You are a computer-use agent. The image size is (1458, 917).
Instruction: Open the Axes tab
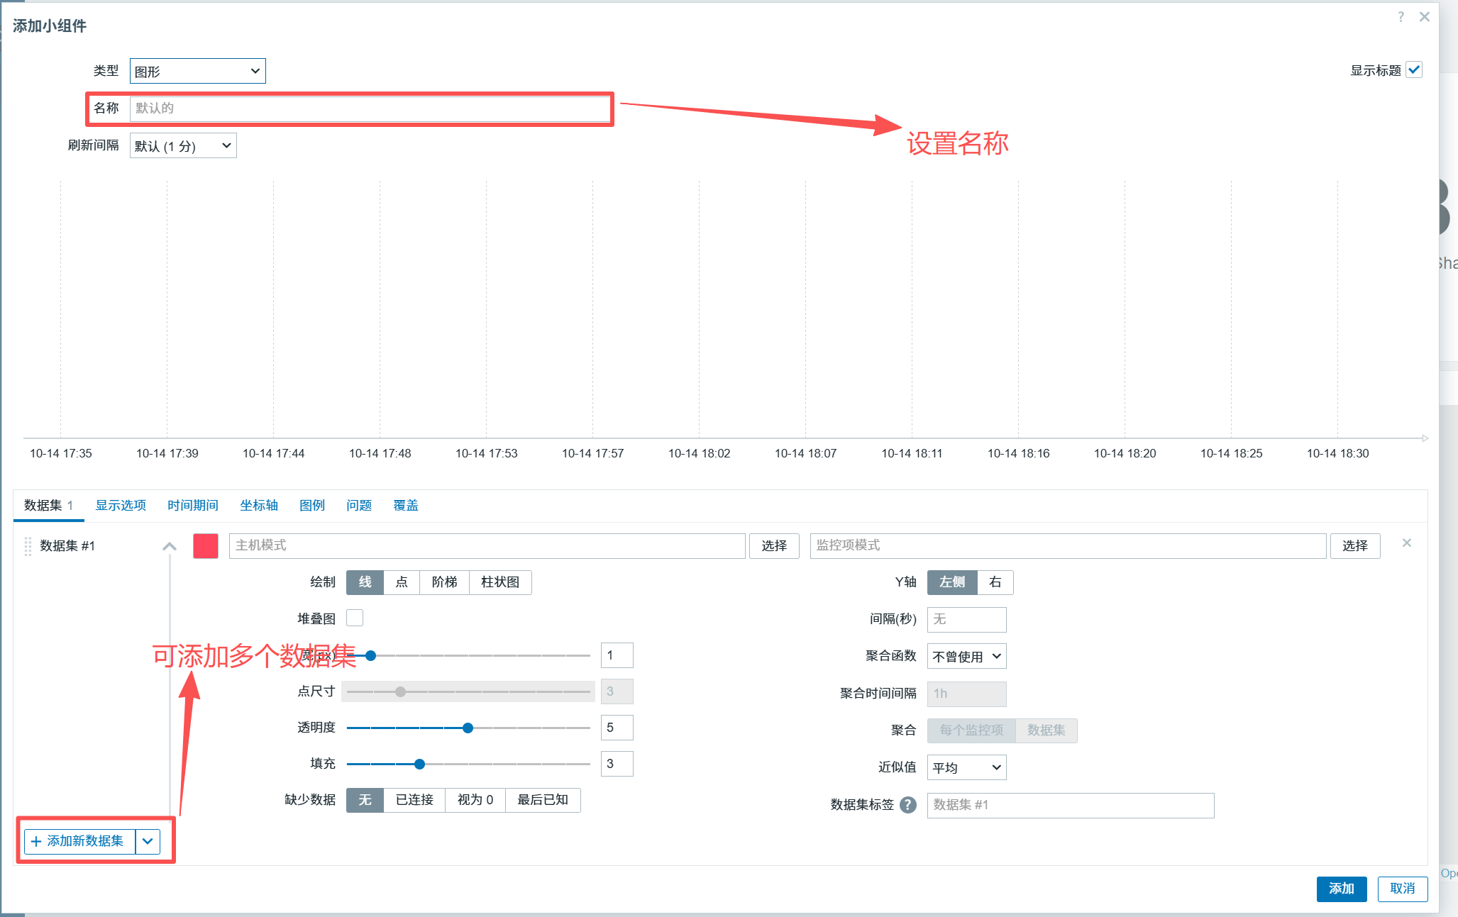[x=258, y=506]
